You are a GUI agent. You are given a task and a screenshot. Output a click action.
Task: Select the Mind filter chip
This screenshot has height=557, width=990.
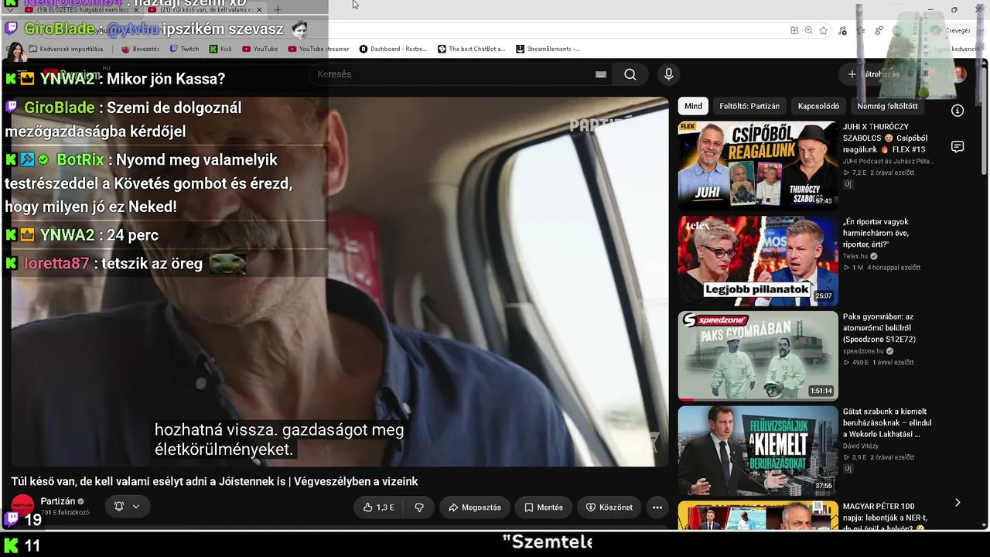tap(694, 106)
